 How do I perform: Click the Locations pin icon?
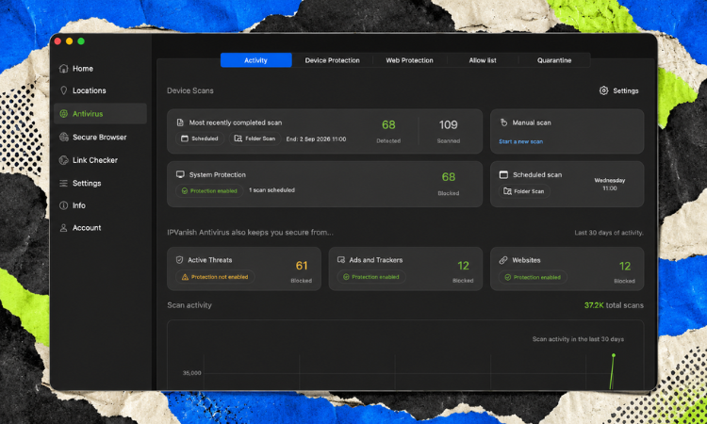click(63, 90)
